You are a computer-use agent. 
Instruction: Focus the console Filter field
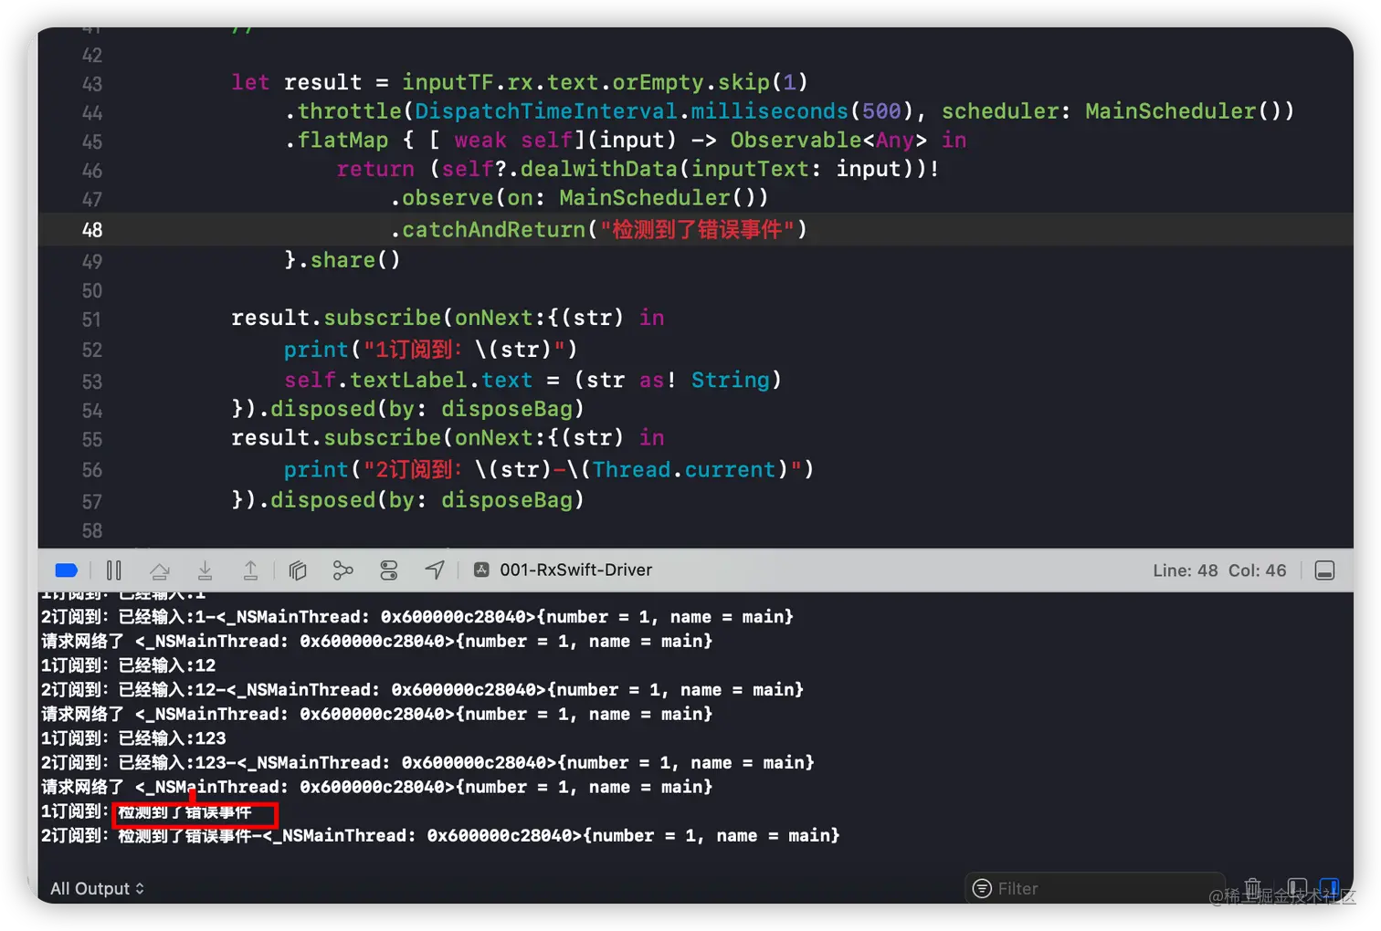coord(1095,888)
